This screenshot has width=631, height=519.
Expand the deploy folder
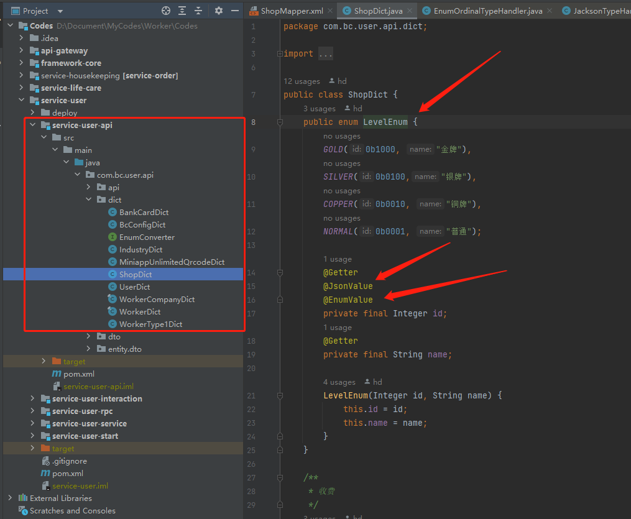(x=32, y=113)
